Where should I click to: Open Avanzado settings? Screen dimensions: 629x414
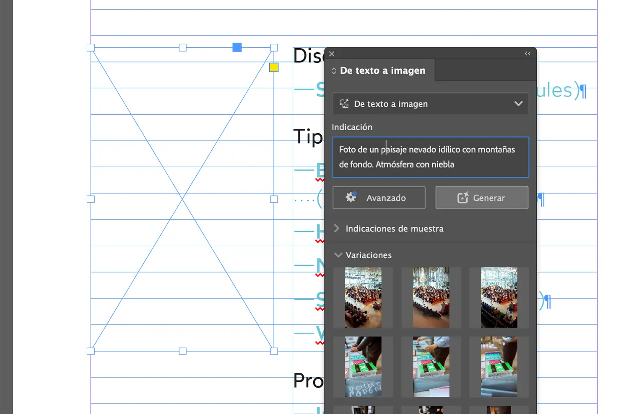point(379,198)
